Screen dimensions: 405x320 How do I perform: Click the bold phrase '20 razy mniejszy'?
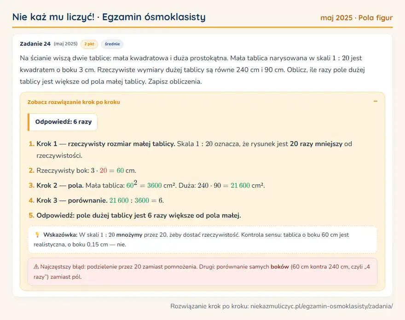click(316, 144)
